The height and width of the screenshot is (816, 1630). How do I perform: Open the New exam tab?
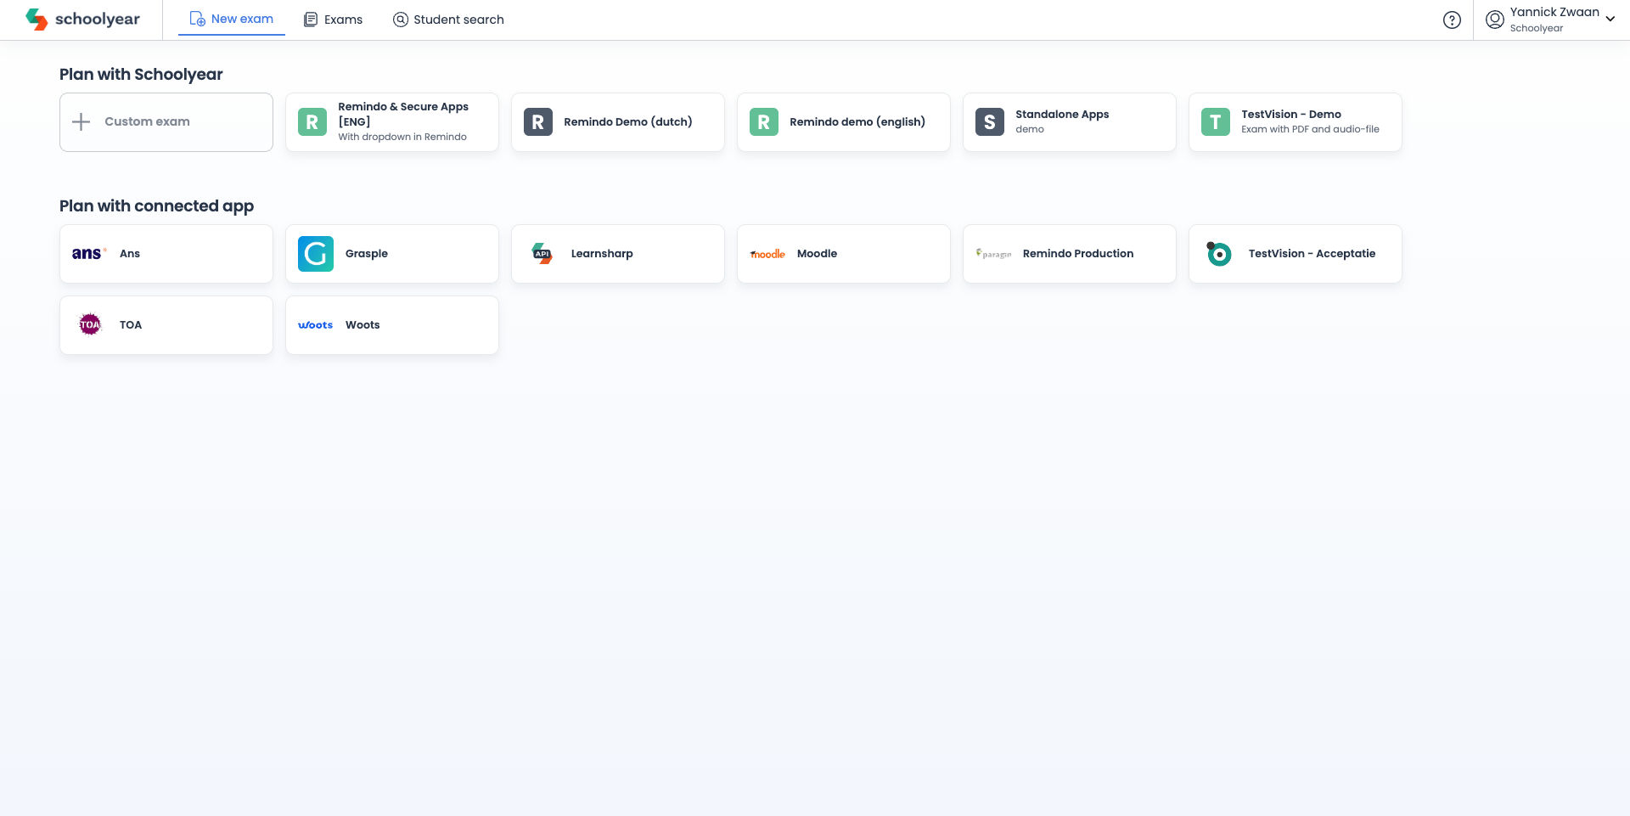click(x=232, y=19)
